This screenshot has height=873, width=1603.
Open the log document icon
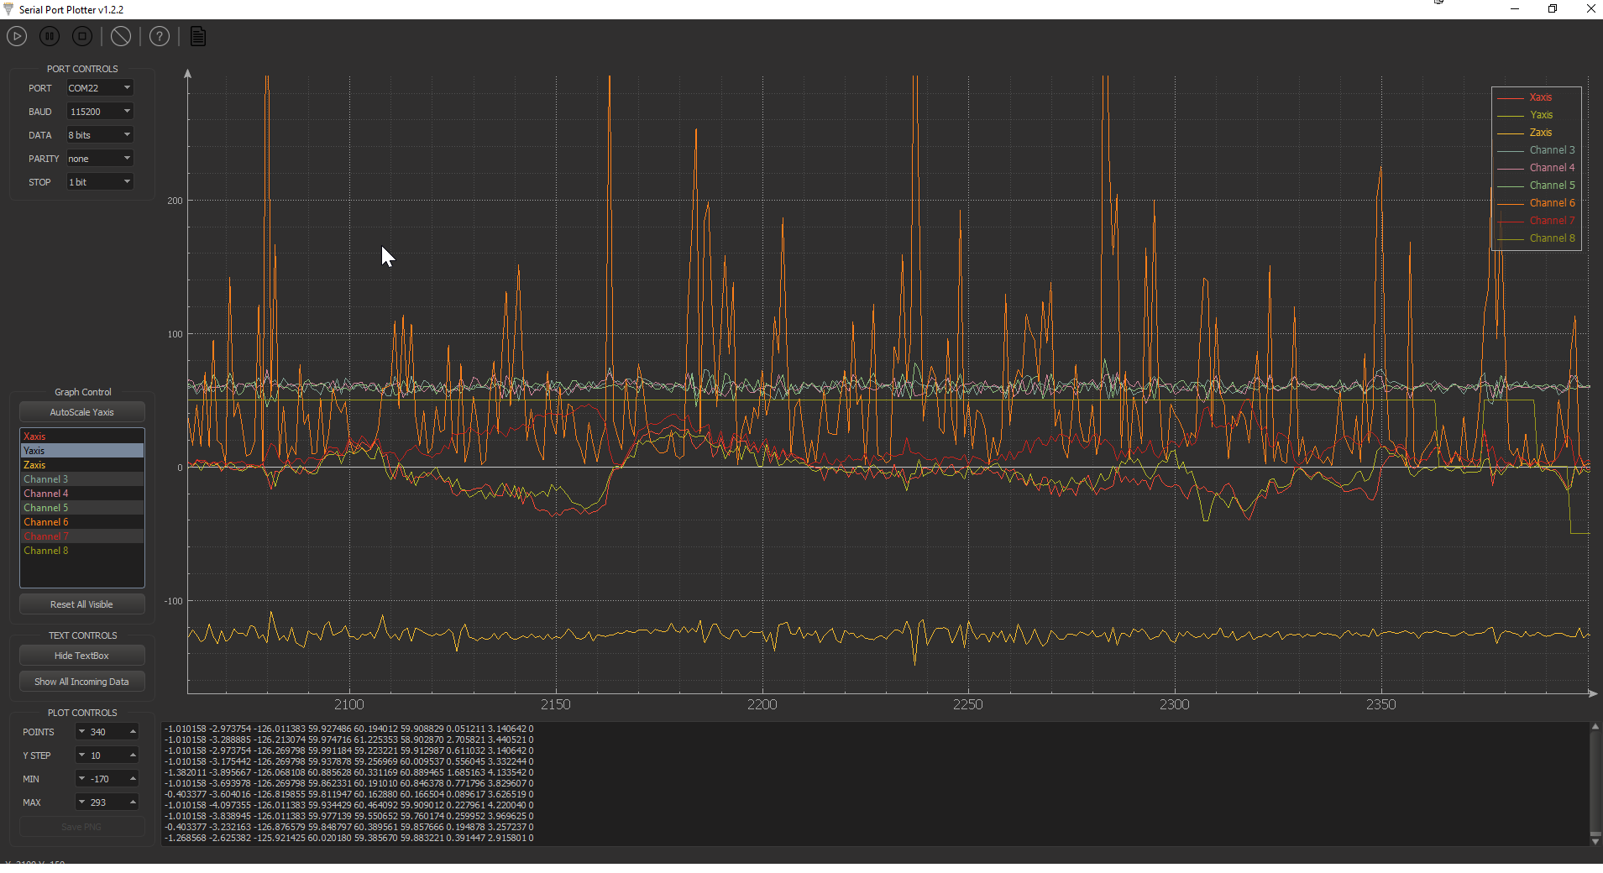click(x=196, y=36)
